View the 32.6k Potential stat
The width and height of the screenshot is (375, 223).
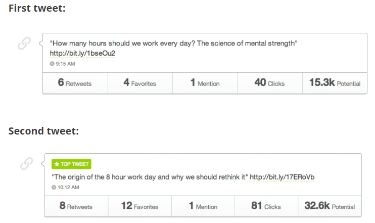pos(330,206)
